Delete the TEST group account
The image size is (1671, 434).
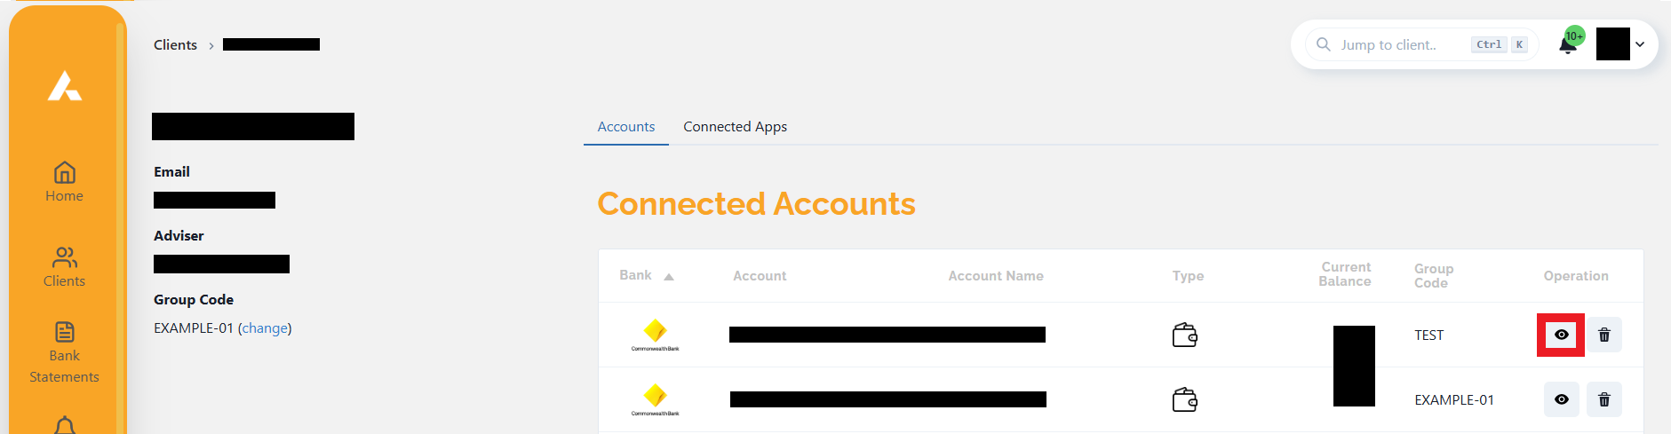[1604, 335]
